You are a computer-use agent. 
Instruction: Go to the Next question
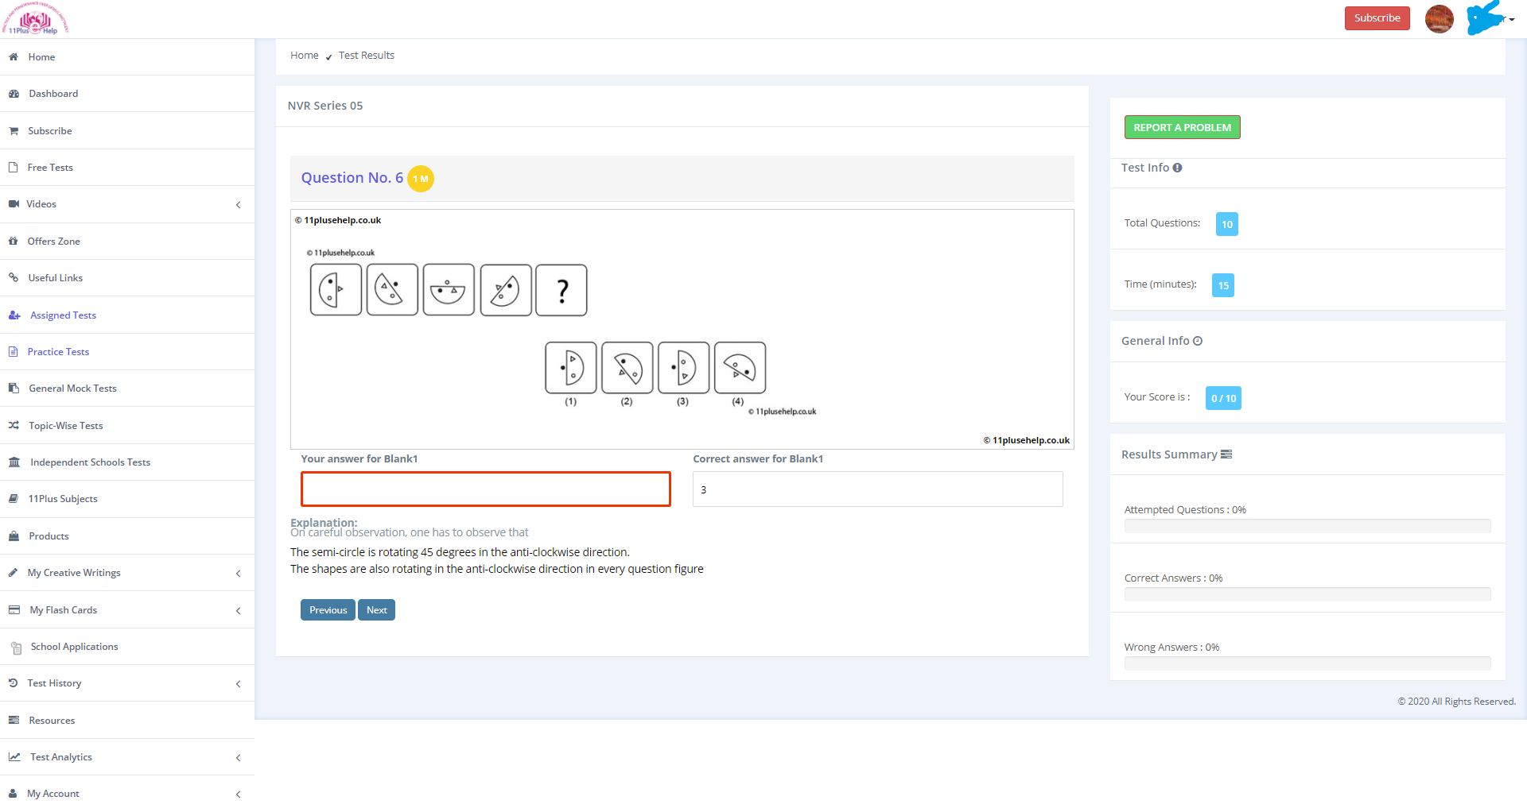(376, 610)
